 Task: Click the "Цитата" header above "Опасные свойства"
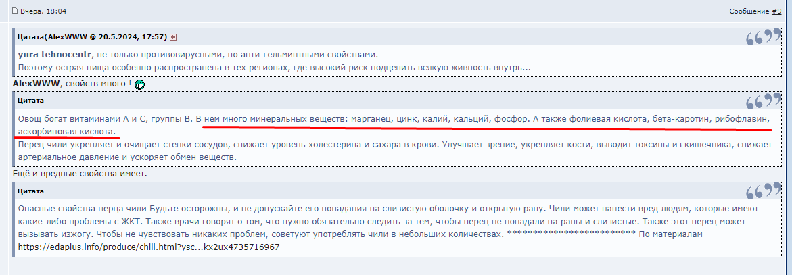[x=31, y=191]
